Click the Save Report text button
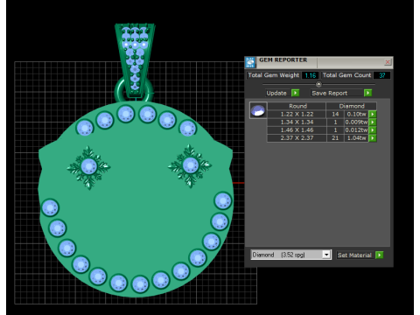This screenshot has height=315, width=420. 330,93
